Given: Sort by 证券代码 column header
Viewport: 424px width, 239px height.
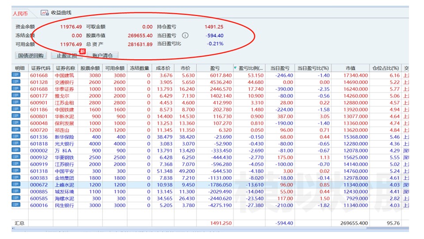Looking at the screenshot, I should coord(41,68).
